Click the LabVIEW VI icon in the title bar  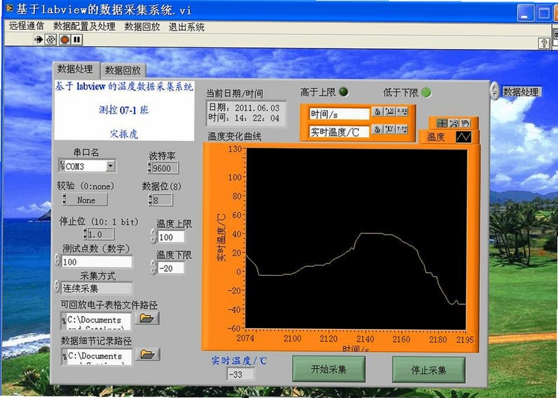pyautogui.click(x=9, y=8)
